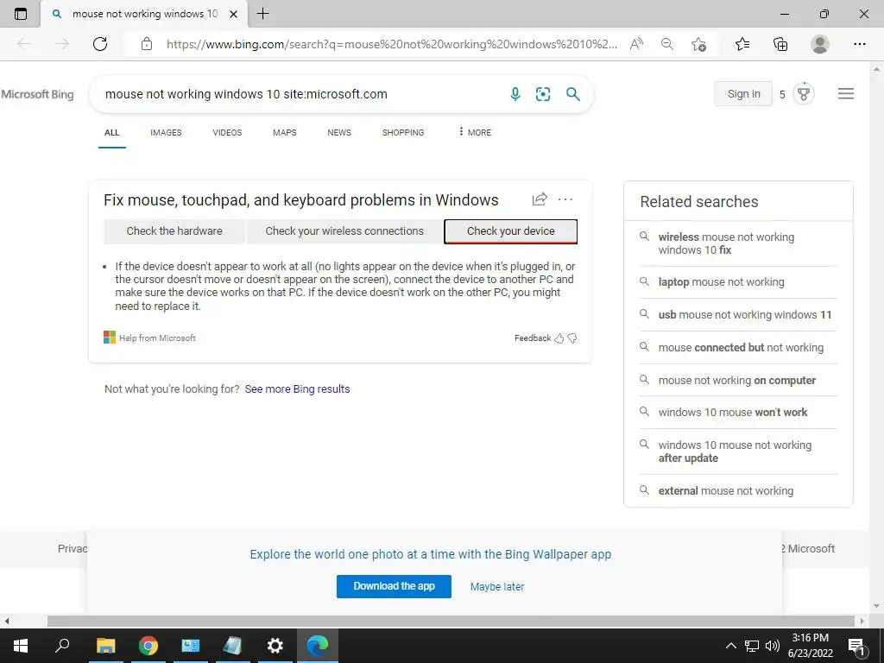884x663 pixels.
Task: Select Check your wireless connections tab
Action: 344,231
